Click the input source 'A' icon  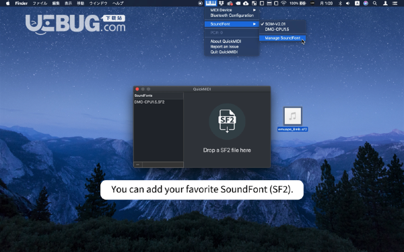click(357, 3)
